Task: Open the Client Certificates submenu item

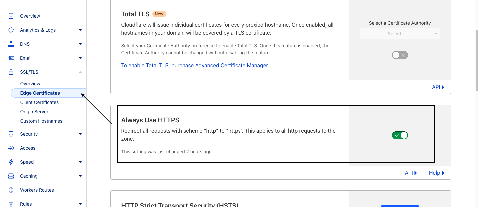Action: click(39, 102)
